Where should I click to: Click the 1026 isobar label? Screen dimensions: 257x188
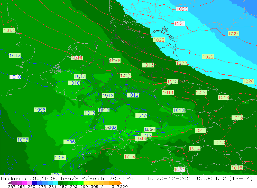click(x=182, y=9)
